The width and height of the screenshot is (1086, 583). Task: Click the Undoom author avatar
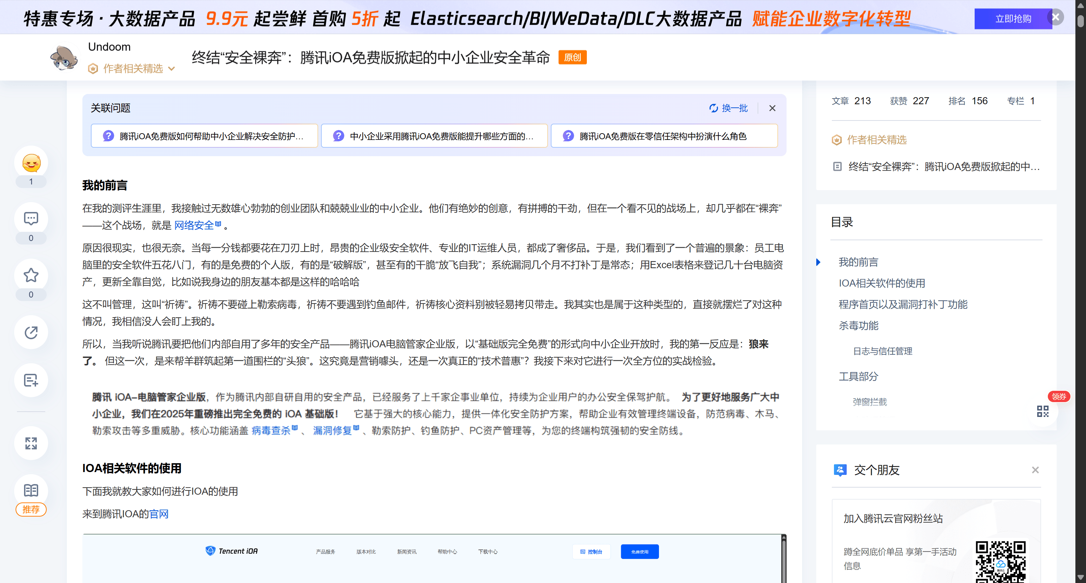coord(64,58)
